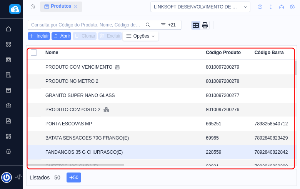This screenshot has height=189, width=300.
Task: Click the Incluir button
Action: tap(39, 36)
